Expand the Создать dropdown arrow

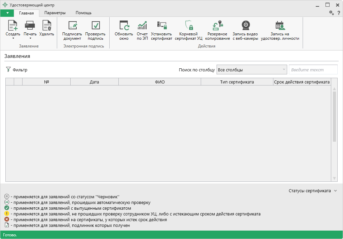13,38
